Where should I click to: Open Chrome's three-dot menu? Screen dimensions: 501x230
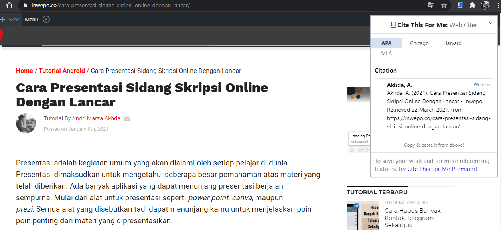(x=497, y=5)
